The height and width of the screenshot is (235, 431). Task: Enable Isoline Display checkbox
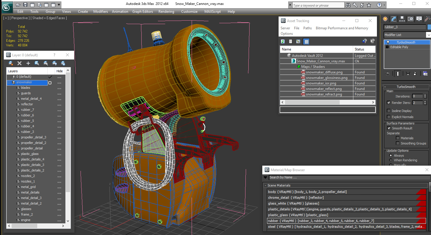pos(389,111)
